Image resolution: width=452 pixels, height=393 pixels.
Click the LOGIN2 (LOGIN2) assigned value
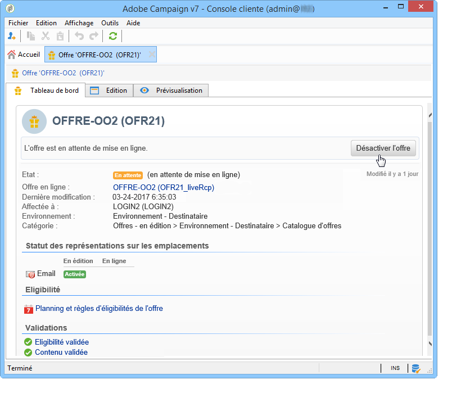coord(143,207)
